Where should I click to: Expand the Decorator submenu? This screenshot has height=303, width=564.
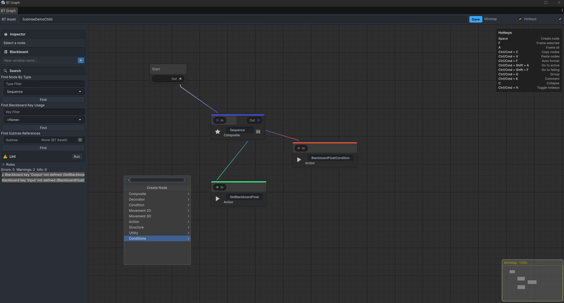pos(157,199)
